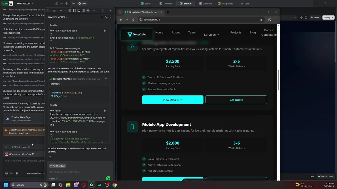Open new chat bubble icon in top bar
This screenshot has height=189, width=337.
[57, 4]
